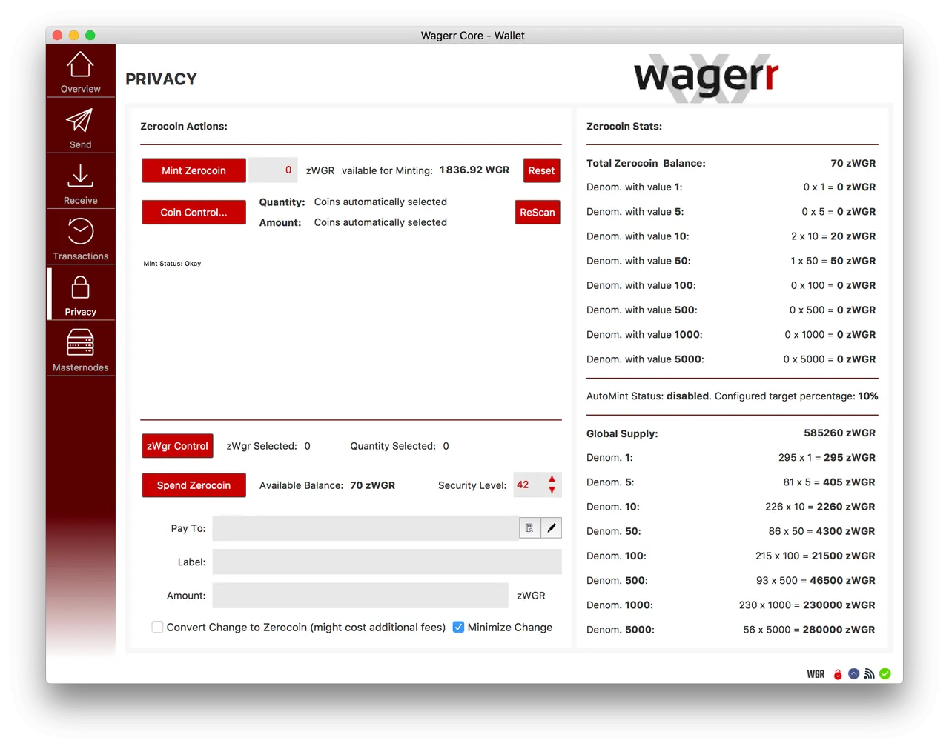Click the 'Denom. 5000' global supply row

tap(730, 630)
